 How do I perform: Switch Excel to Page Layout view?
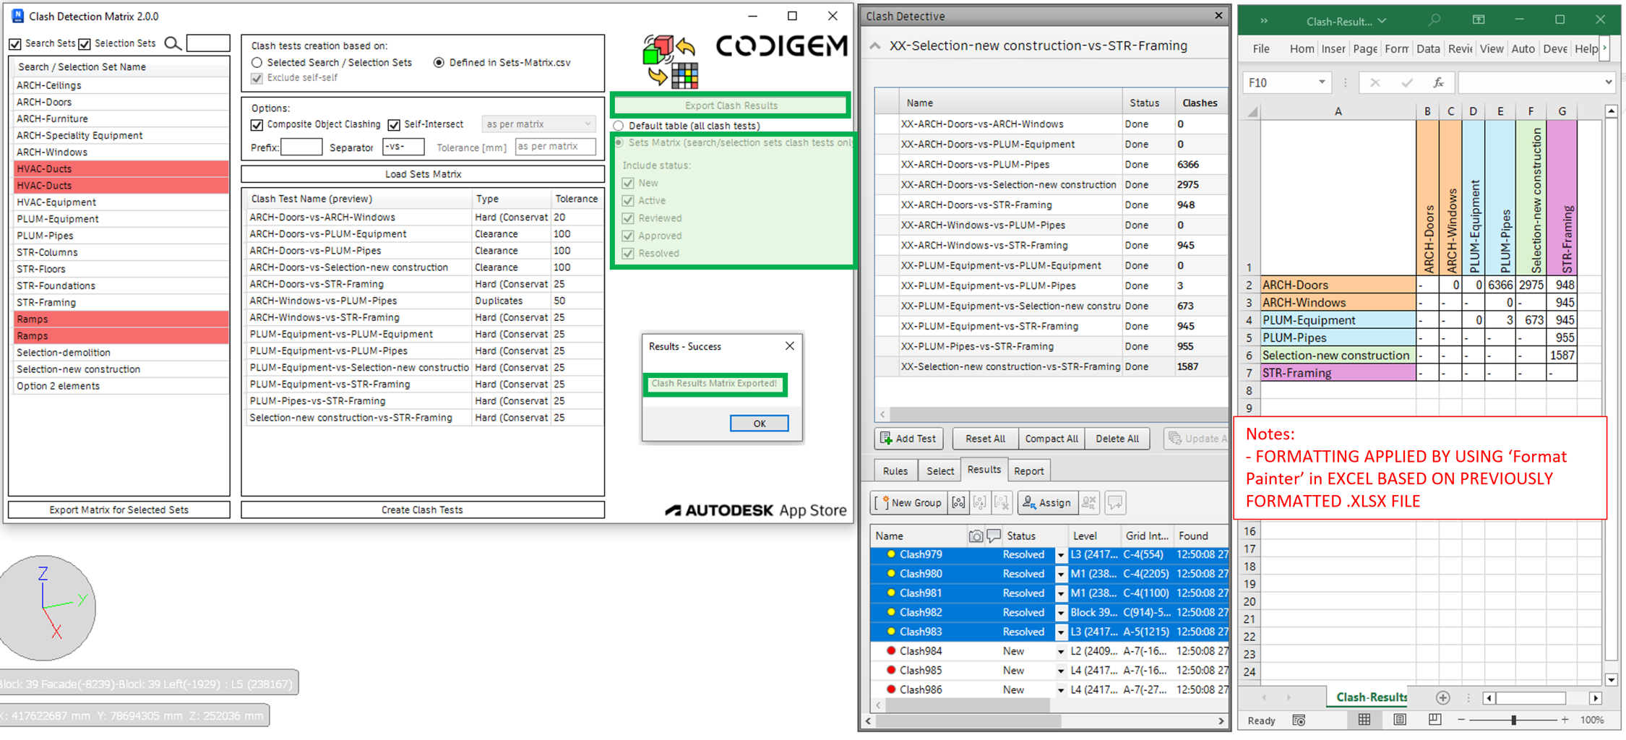1400,720
